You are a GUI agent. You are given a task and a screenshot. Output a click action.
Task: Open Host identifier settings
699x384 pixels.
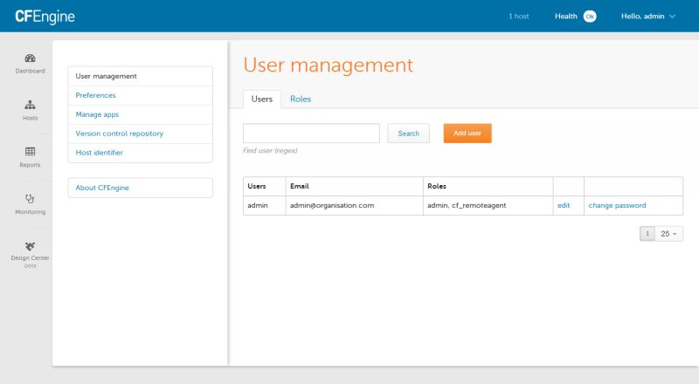click(141, 153)
